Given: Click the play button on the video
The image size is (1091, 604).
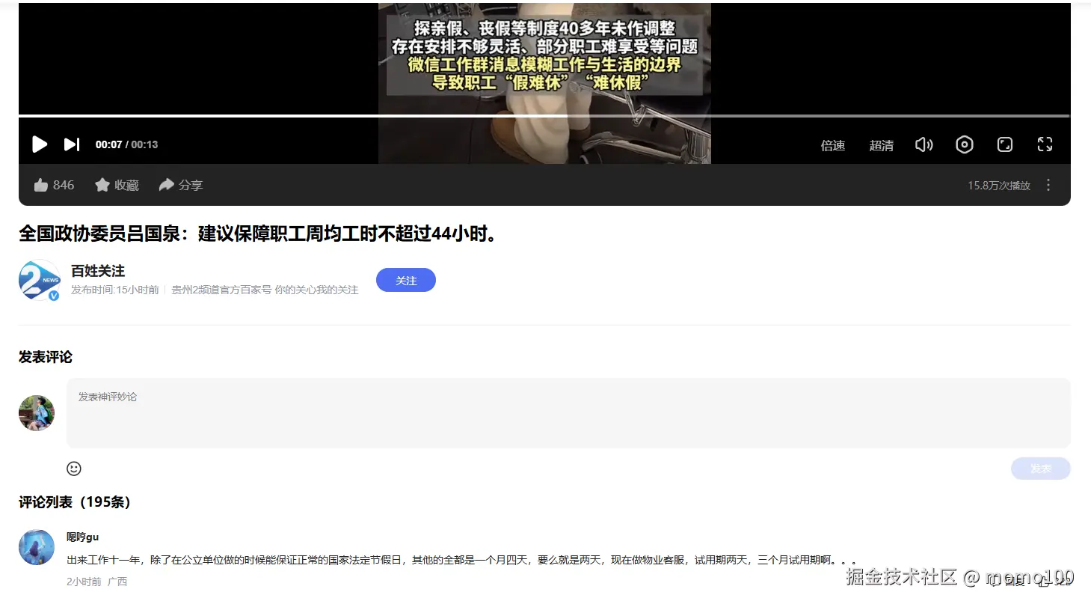Looking at the screenshot, I should click(39, 144).
